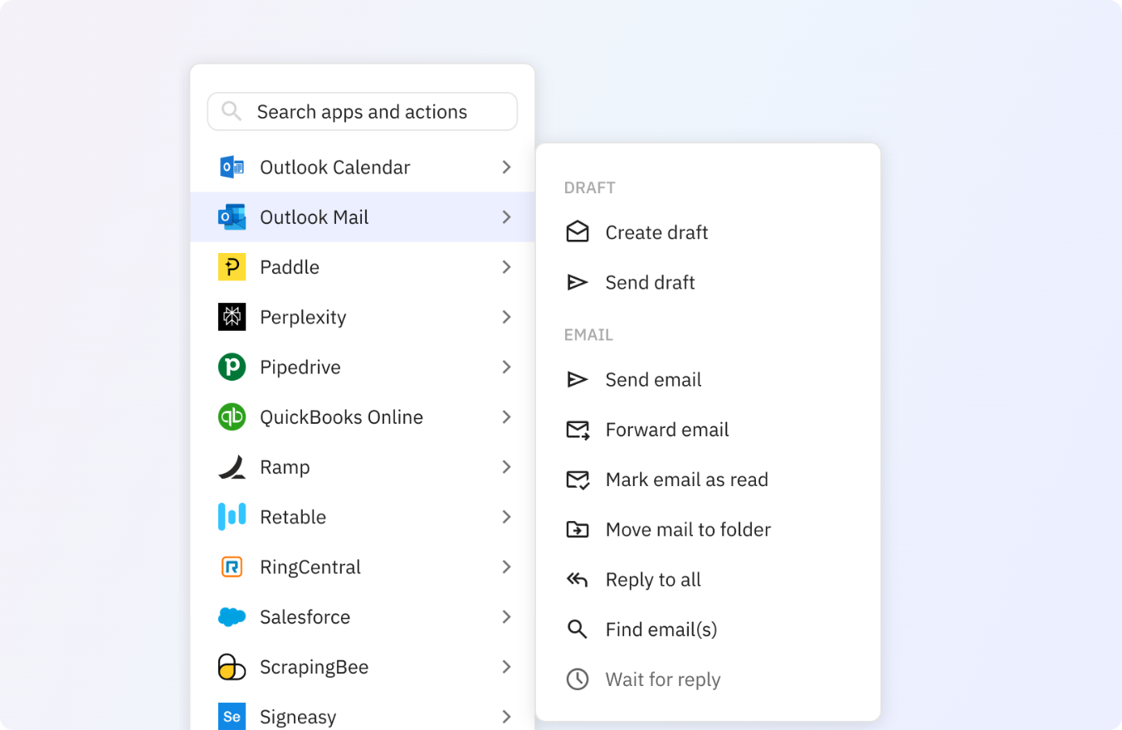Open the Outlook Calendar label

pyautogui.click(x=335, y=168)
